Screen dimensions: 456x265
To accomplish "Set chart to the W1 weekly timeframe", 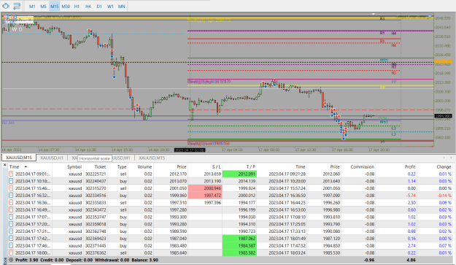I will (x=110, y=6).
